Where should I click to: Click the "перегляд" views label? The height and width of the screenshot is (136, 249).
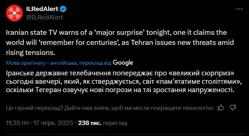[x=115, y=123]
